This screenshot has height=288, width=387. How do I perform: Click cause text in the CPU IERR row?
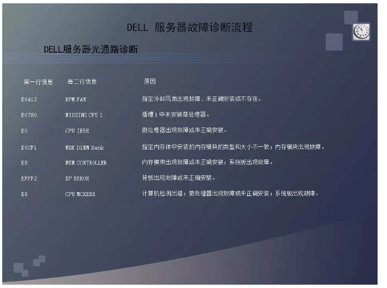click(184, 130)
